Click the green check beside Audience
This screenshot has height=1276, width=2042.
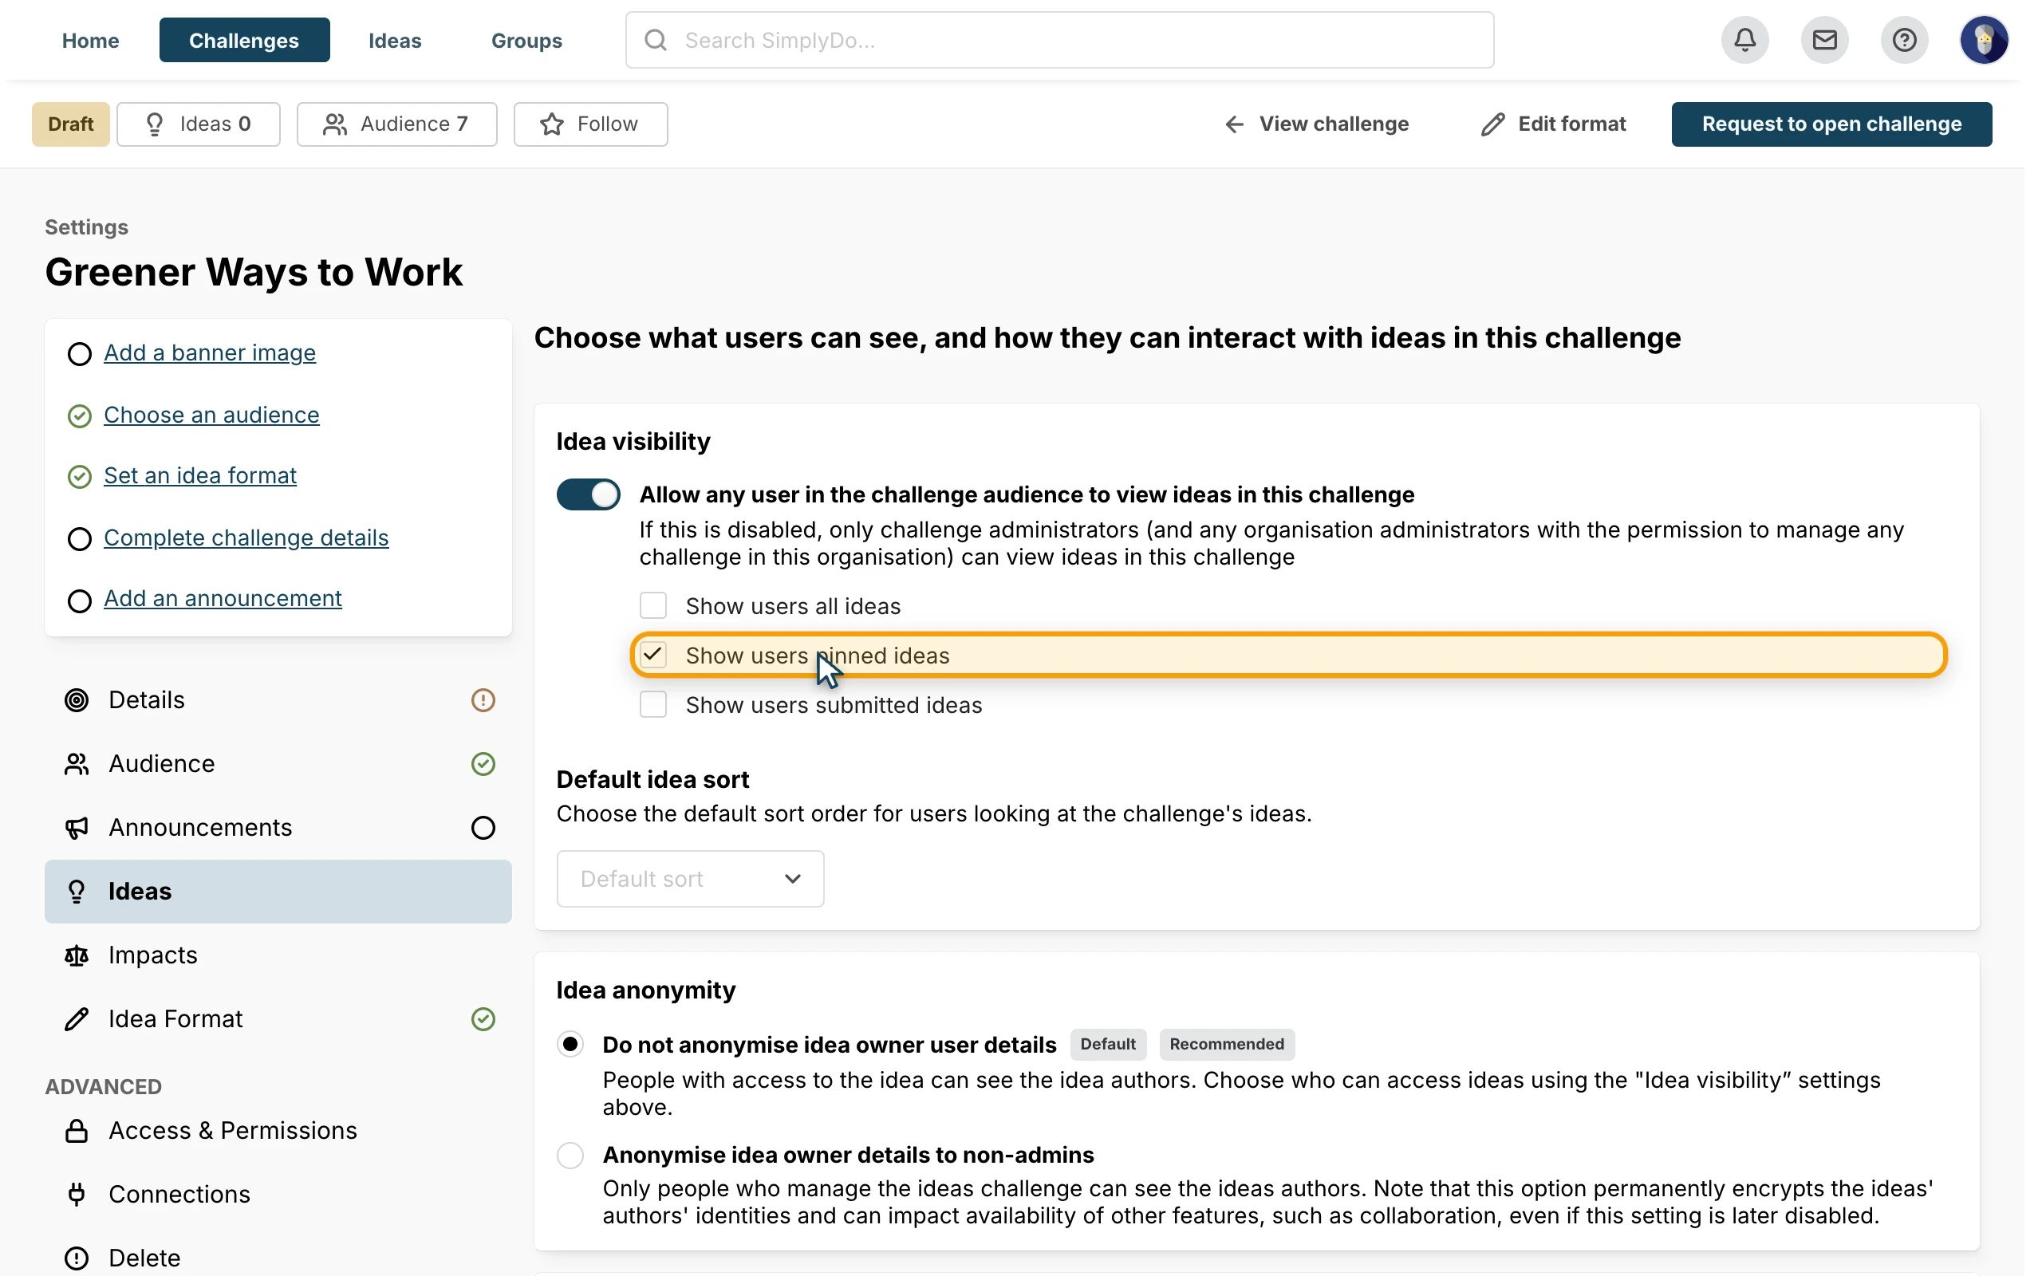click(x=483, y=764)
